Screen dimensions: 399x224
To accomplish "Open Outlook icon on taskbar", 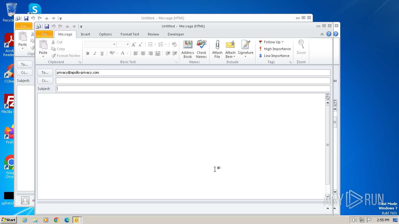I will (x=76, y=220).
